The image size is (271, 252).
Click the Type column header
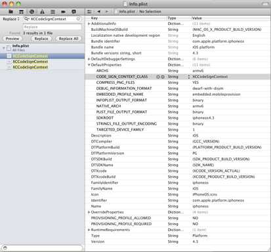click(178, 18)
